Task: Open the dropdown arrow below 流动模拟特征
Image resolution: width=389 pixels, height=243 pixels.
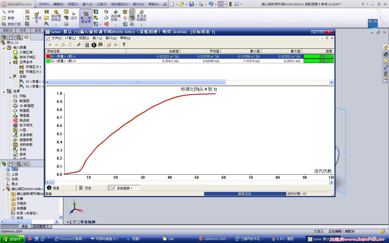Action: click(56, 25)
